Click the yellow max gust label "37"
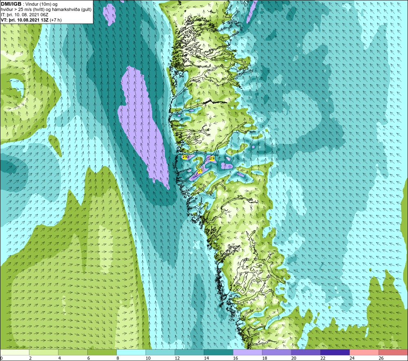Image resolution: width=408 pixels, height=361 pixels. (x=200, y=171)
